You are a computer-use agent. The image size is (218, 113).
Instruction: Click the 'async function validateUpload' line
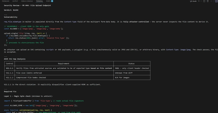click(x=28, y=110)
